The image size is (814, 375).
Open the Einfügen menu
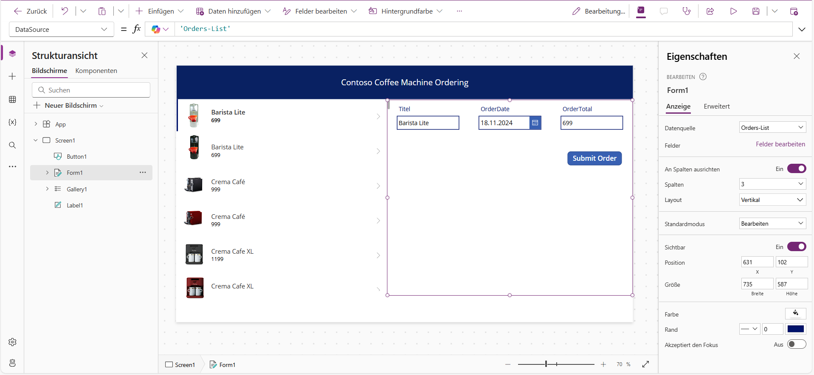pos(160,11)
